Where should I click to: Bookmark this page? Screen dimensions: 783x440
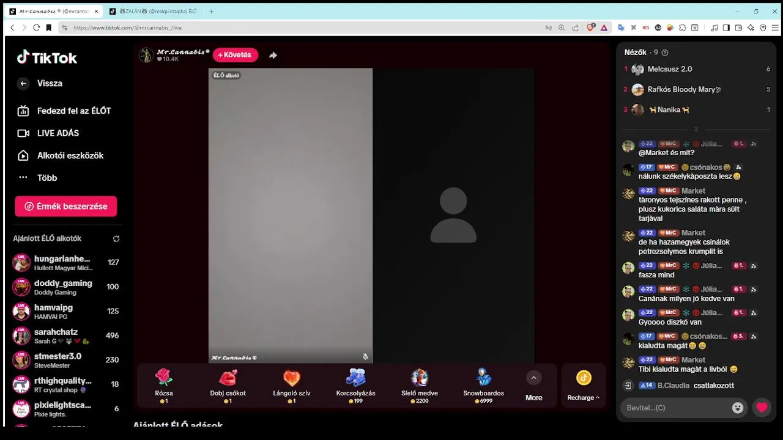(x=49, y=28)
